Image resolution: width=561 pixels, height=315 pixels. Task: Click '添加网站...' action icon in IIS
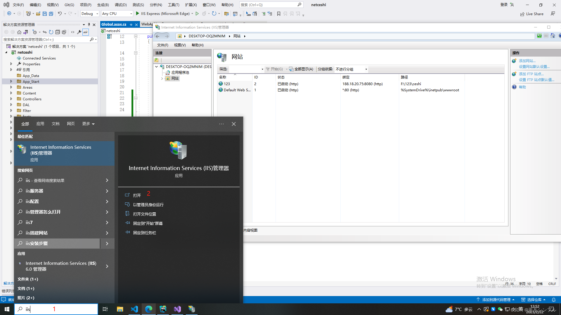coord(514,61)
